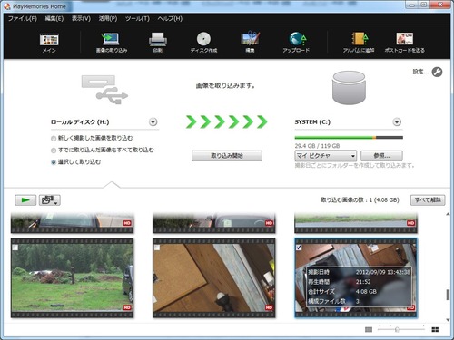Open the 表示(V) menu
The width and height of the screenshot is (454, 340).
81,19
